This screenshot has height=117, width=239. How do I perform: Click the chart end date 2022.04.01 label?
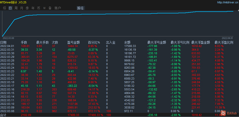[x=227, y=38]
